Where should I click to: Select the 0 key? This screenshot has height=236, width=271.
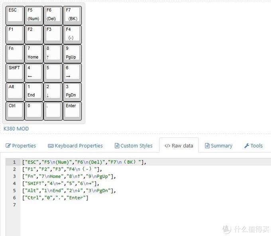pos(34,111)
